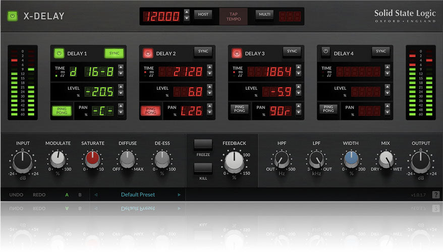Click the blue WIDTH knob
The width and height of the screenshot is (443, 252).
351,159
